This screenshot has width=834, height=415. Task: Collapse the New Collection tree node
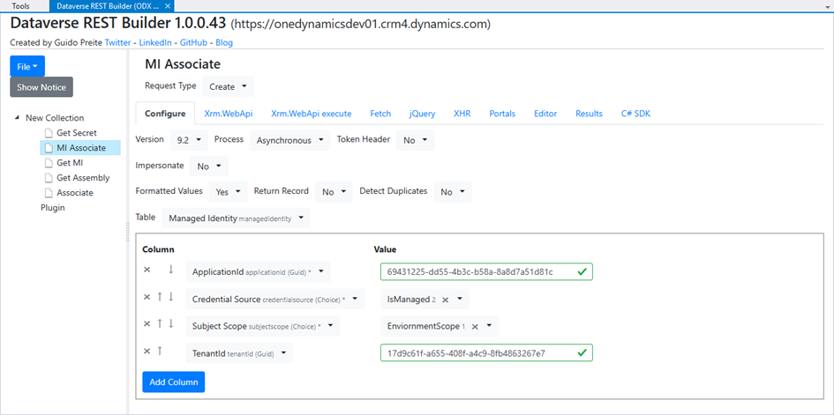(x=18, y=118)
